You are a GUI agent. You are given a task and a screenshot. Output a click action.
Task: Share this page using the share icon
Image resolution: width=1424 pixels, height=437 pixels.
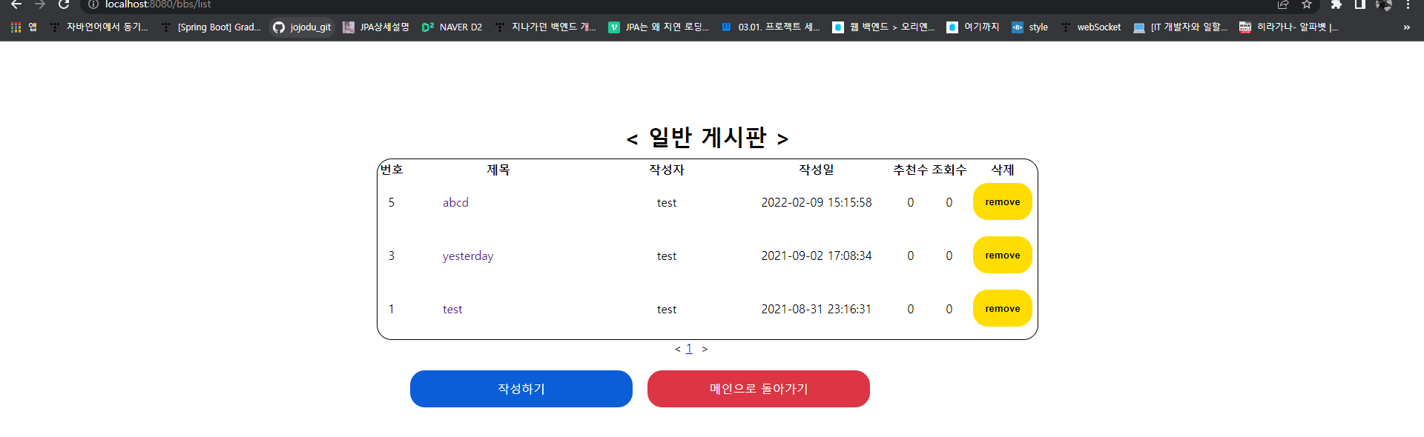click(x=1283, y=4)
